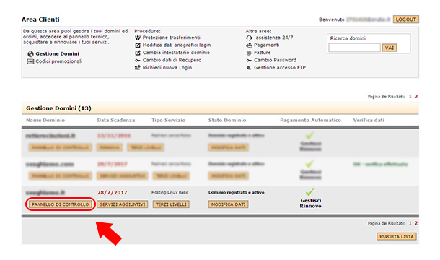The image size is (440, 260).
Task: Click the Cambia intestatario dominio edit icon
Action: 138,53
